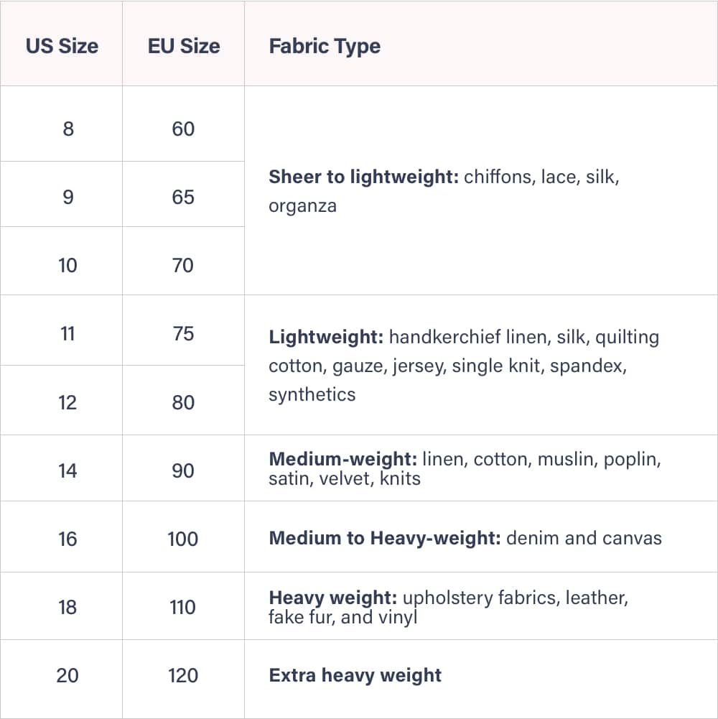Click the US size 9 cell
Image resolution: width=718 pixels, height=719 pixels.
[x=68, y=197]
